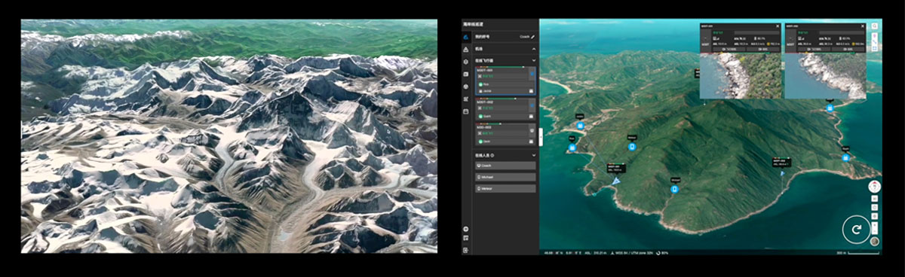Collapse the online personnel section chevron

click(x=534, y=155)
